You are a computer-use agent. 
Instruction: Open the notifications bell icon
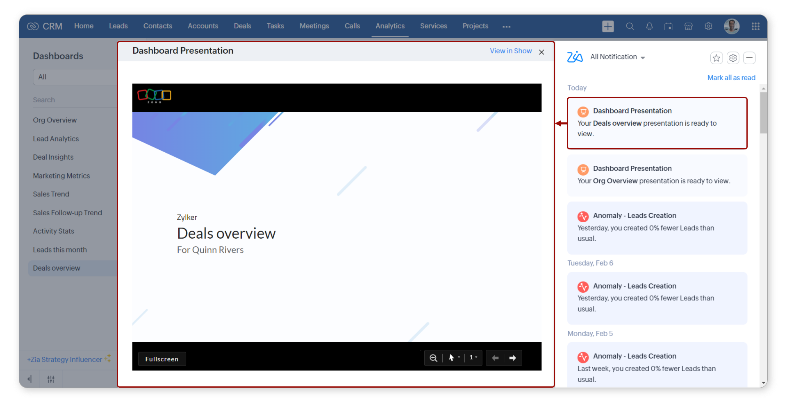click(649, 27)
